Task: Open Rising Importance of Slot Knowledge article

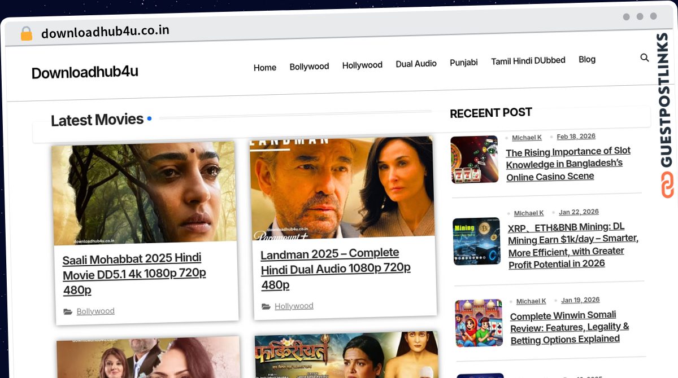Action: 568,164
